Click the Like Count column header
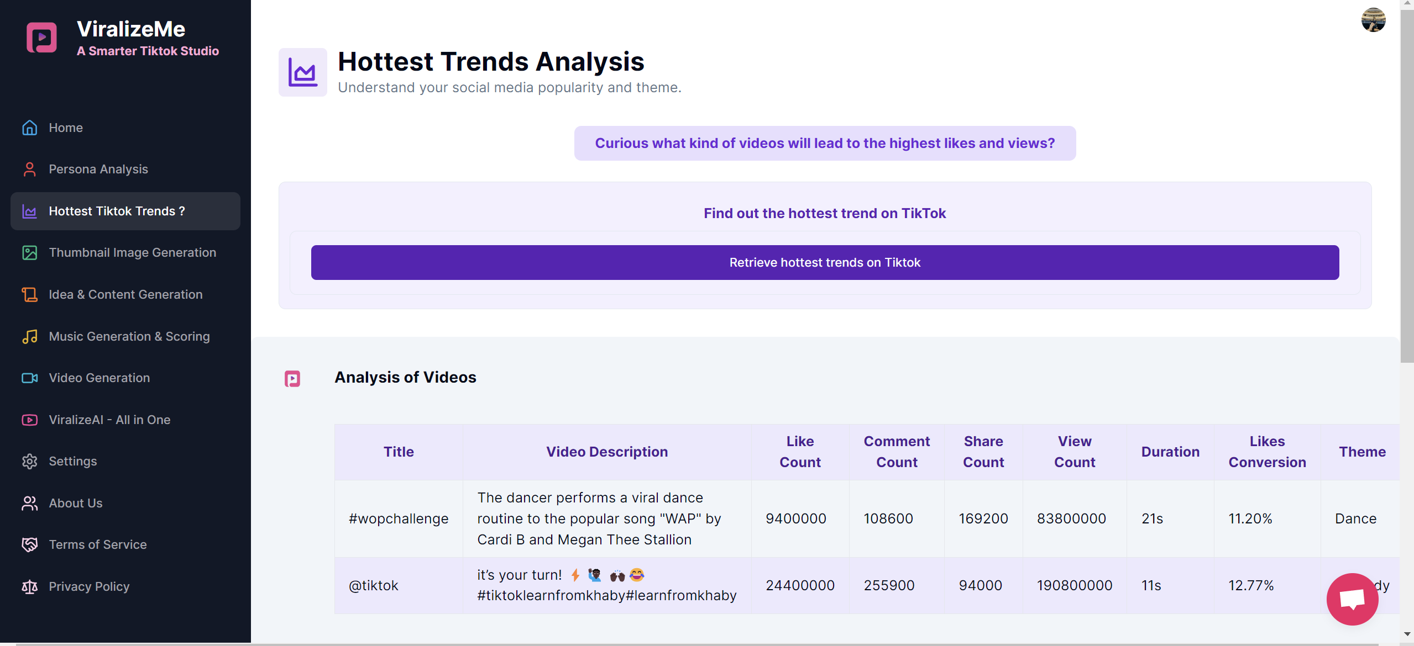Viewport: 1414px width, 646px height. (x=799, y=452)
